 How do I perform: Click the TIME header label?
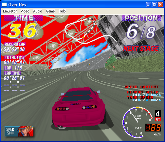[24, 18]
